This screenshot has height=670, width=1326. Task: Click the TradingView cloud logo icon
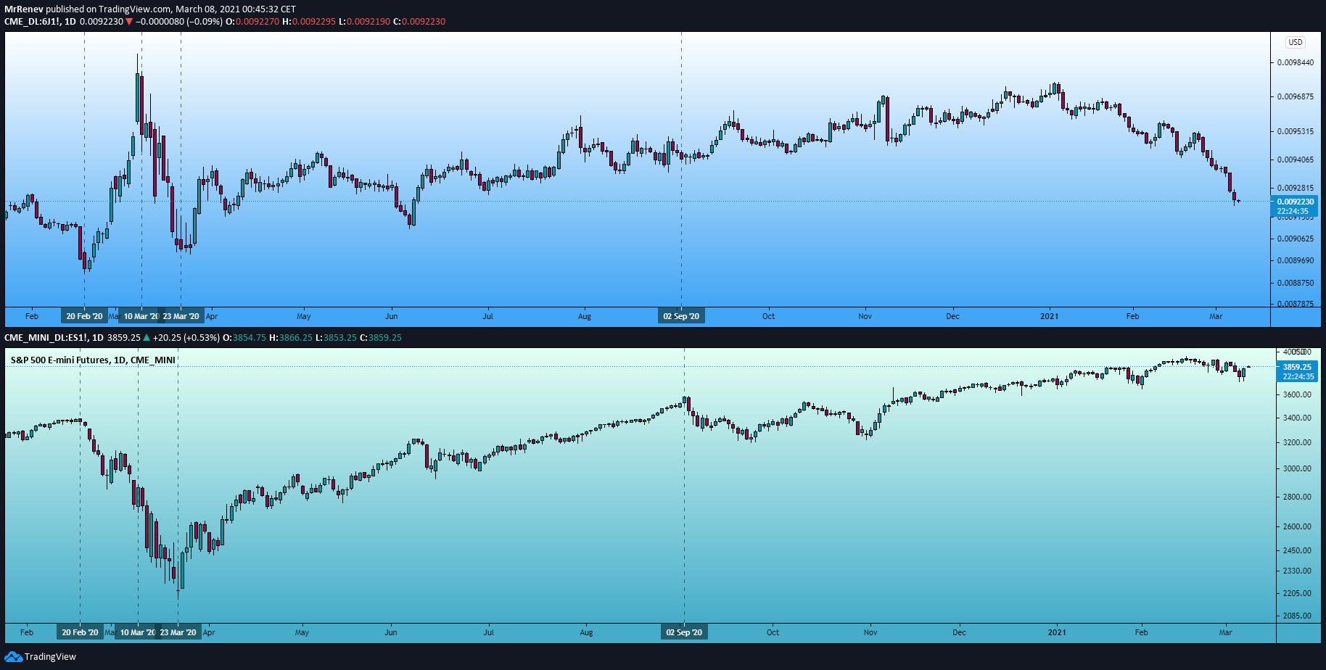[x=13, y=657]
